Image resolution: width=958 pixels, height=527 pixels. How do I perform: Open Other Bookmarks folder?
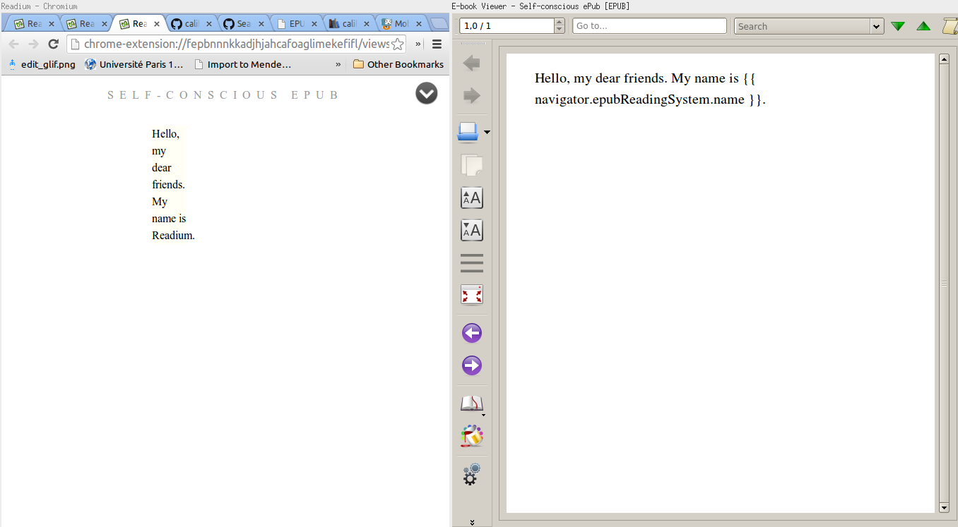[398, 64]
